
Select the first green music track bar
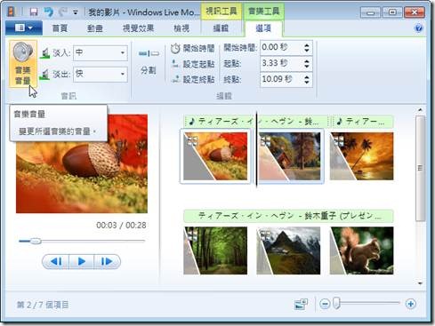click(x=256, y=122)
